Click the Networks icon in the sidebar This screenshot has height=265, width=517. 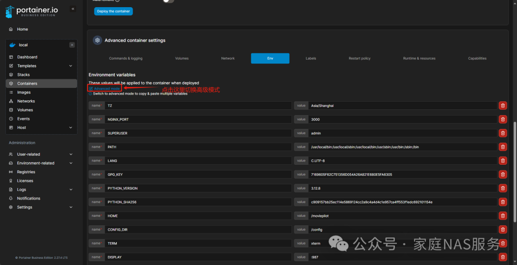click(11, 101)
